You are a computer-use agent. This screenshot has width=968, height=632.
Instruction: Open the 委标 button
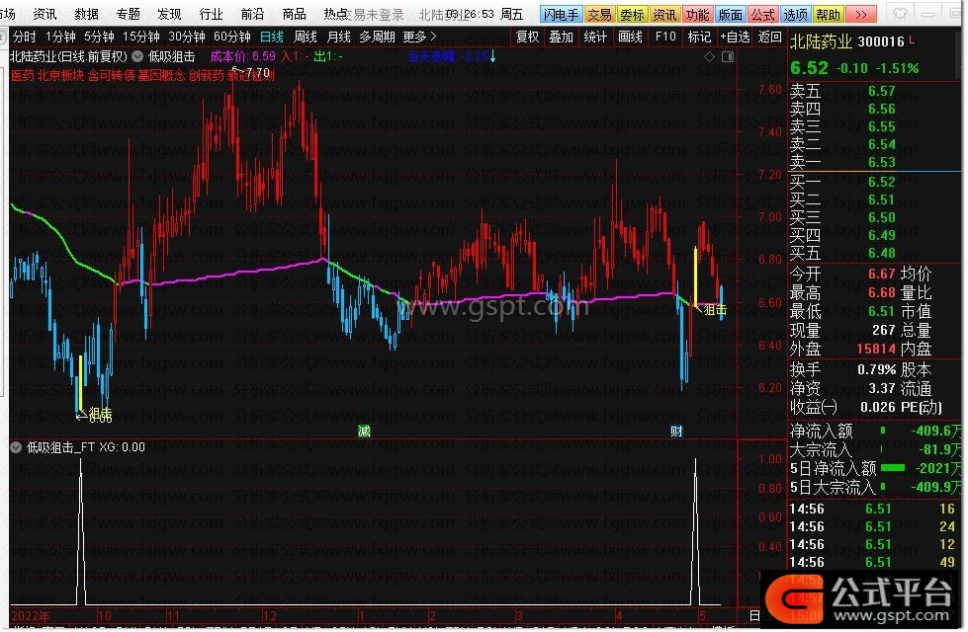[632, 14]
